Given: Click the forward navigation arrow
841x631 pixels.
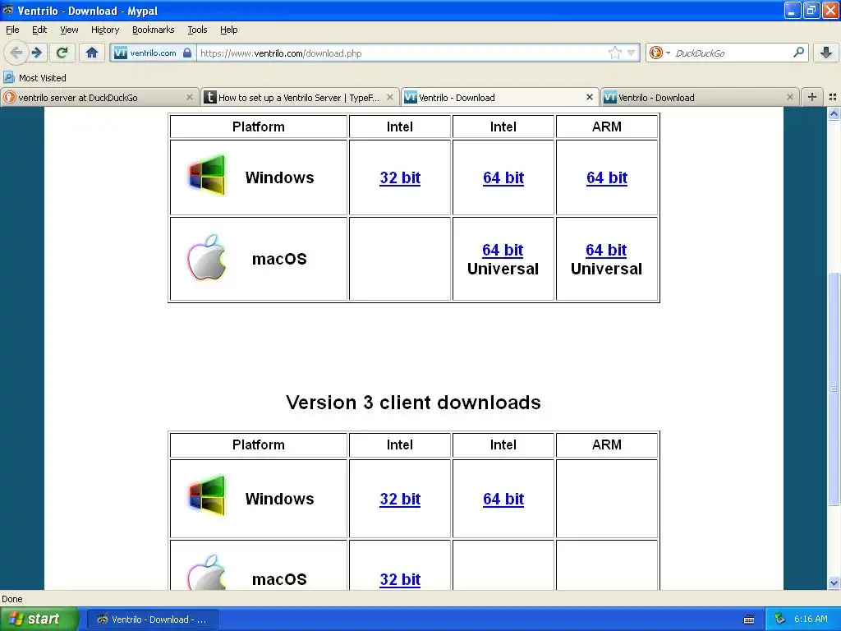Looking at the screenshot, I should (37, 53).
